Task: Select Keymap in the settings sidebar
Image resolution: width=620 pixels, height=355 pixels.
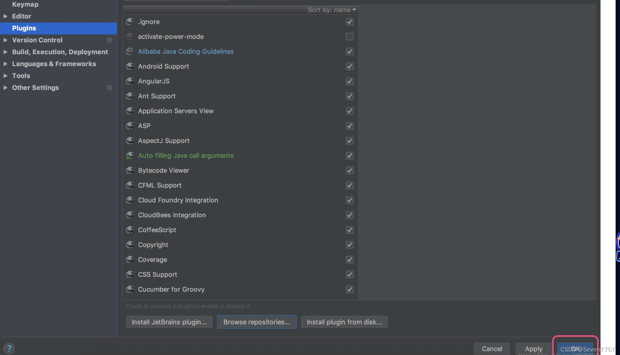Action: (x=25, y=4)
